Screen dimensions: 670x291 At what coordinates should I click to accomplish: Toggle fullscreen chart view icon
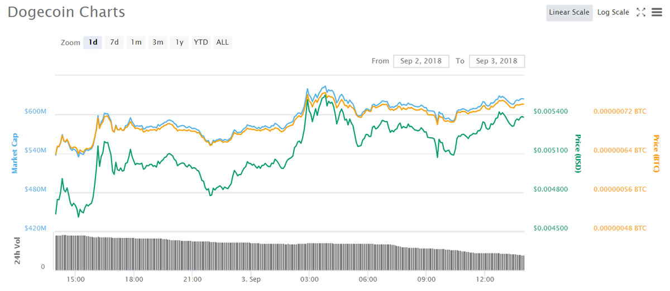(x=641, y=12)
